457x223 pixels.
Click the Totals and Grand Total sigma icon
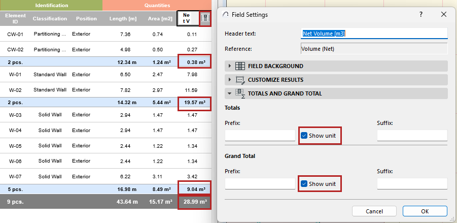click(x=240, y=93)
